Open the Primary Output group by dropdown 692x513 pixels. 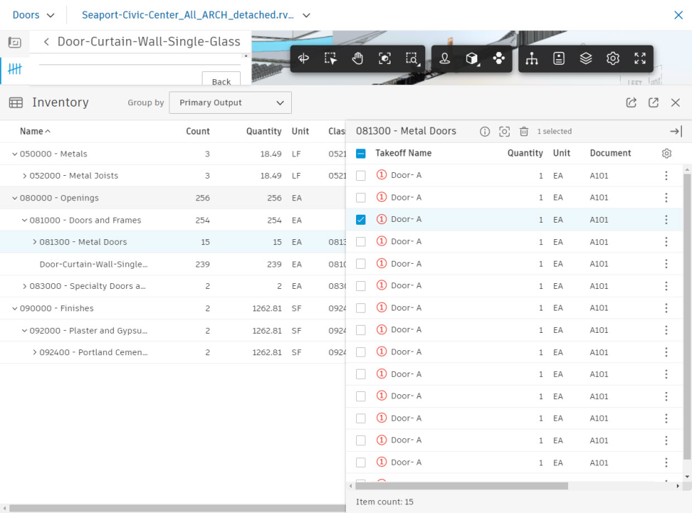point(230,102)
